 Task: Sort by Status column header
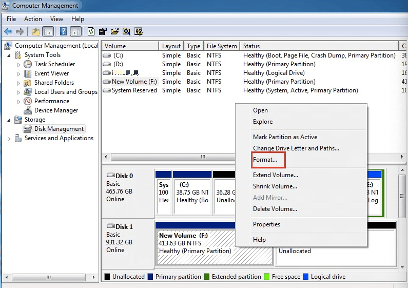[319, 46]
